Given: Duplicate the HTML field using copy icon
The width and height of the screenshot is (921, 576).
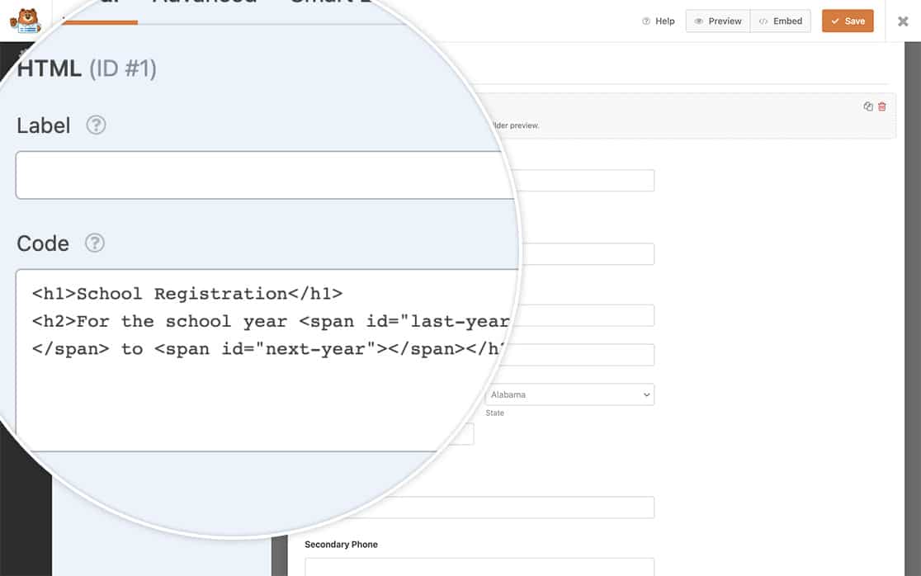Looking at the screenshot, I should 867,106.
